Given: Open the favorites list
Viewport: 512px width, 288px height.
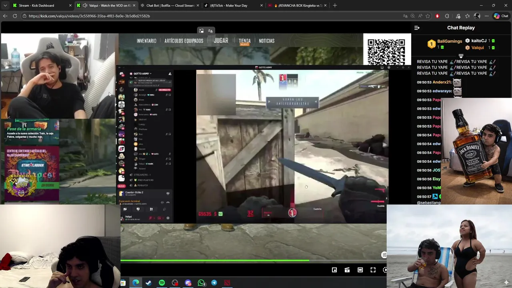Looking at the screenshot, I should [468, 16].
